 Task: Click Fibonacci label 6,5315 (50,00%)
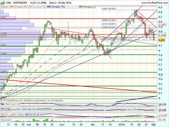tap(109, 24)
